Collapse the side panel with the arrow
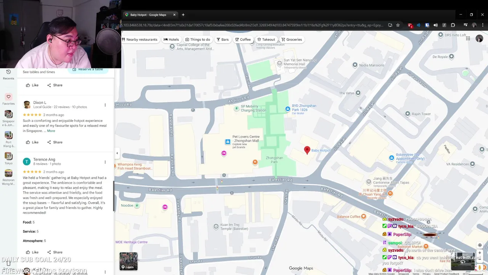This screenshot has height=275, width=488. pyautogui.click(x=117, y=153)
